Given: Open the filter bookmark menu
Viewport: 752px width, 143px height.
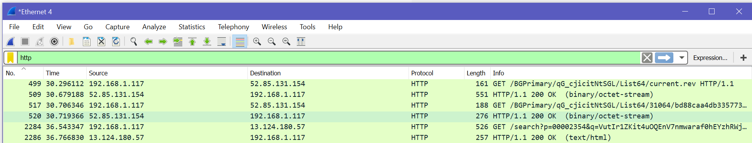Looking at the screenshot, I should (x=10, y=58).
